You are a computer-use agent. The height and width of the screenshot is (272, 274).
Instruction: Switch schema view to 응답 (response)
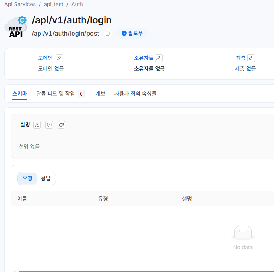[x=46, y=178]
